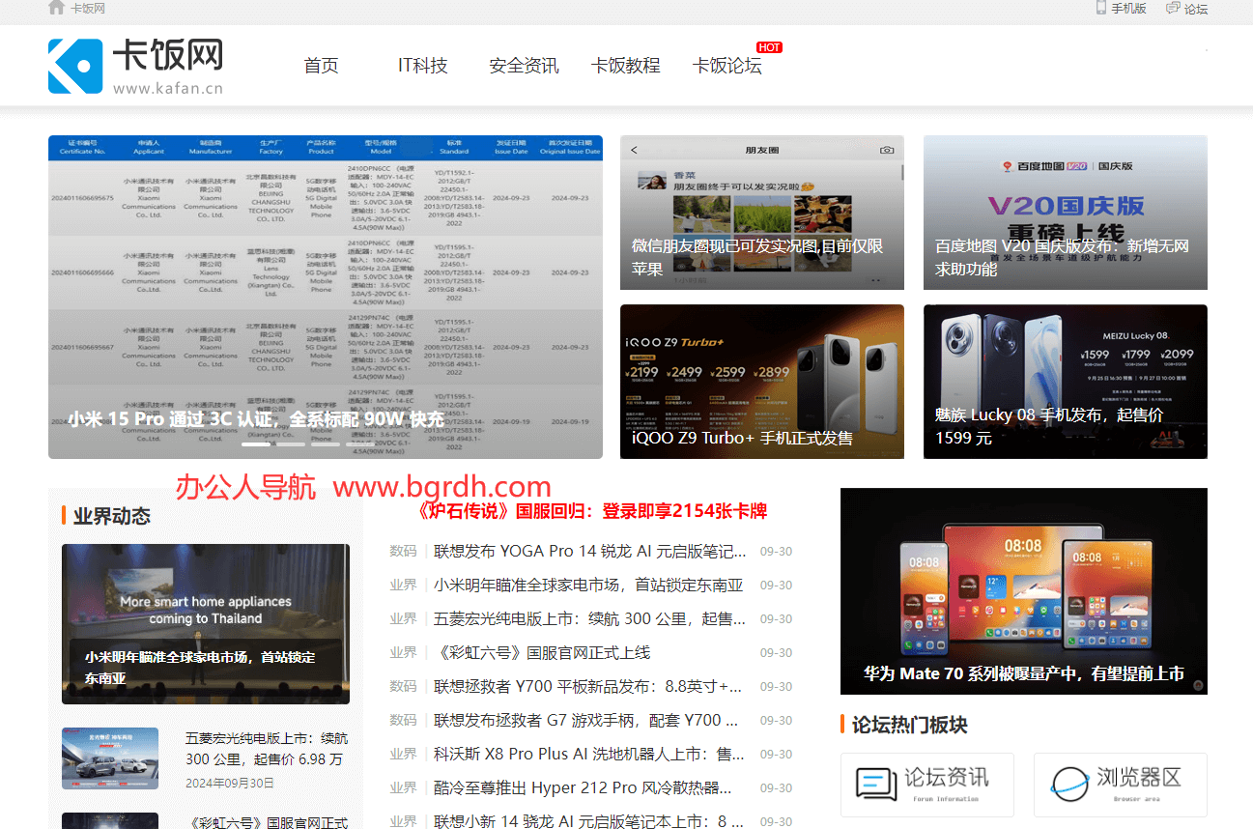
Task: Click the blue 卡饭网 logo icon
Action: coord(75,67)
